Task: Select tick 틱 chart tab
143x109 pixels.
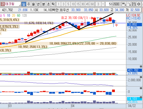Action: (53, 4)
